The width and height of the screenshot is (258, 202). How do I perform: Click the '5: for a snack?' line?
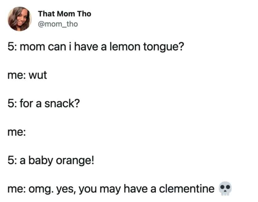[x=43, y=104]
